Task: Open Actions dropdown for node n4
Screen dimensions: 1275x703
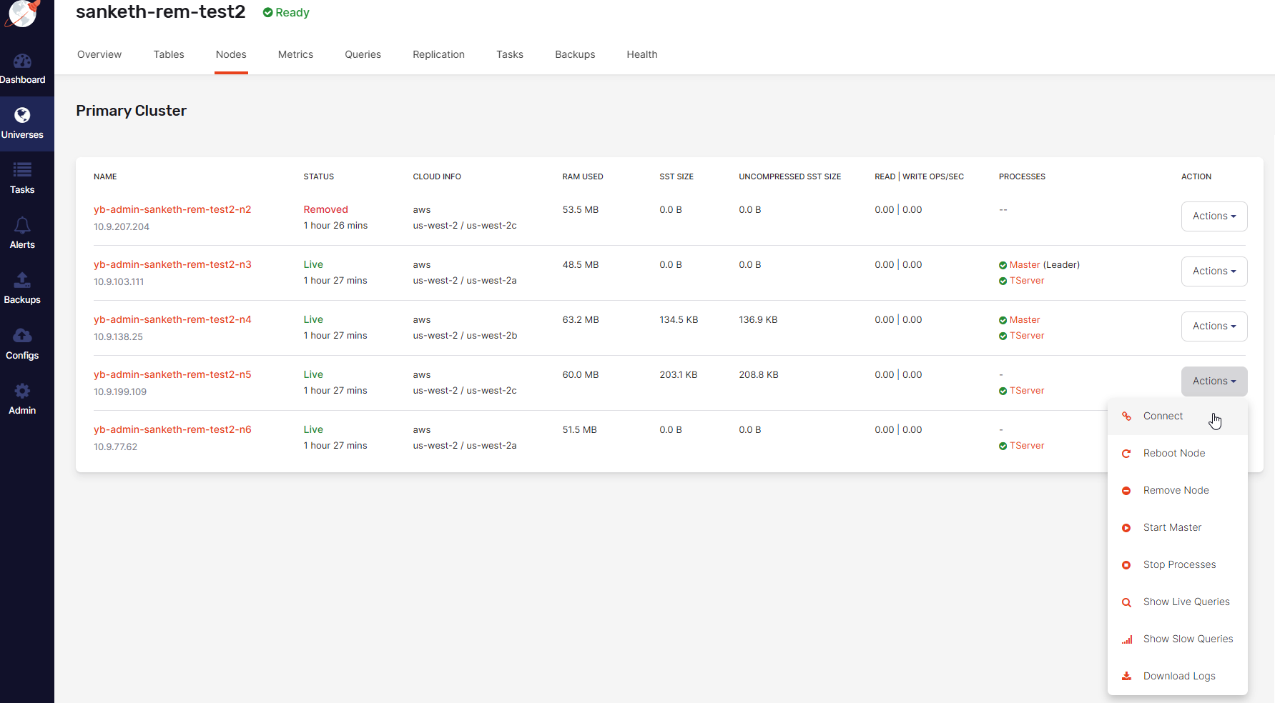Action: 1214,326
